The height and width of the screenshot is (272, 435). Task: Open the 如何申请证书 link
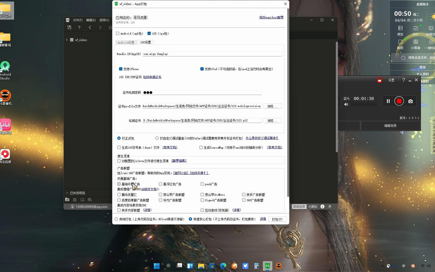click(152, 77)
